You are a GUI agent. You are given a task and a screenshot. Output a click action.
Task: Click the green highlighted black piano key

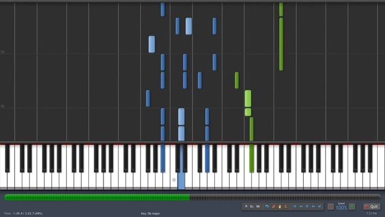click(251, 158)
